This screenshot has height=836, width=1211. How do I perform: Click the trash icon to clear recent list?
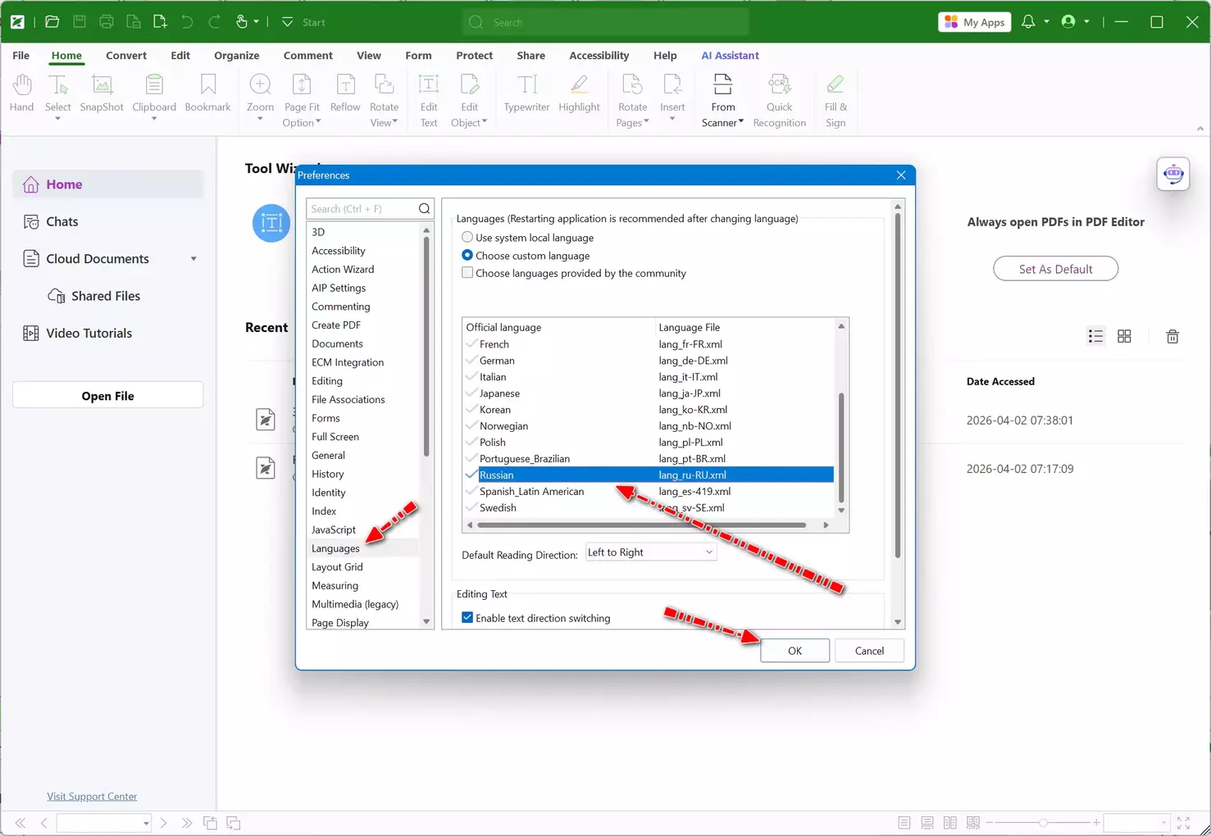1172,337
